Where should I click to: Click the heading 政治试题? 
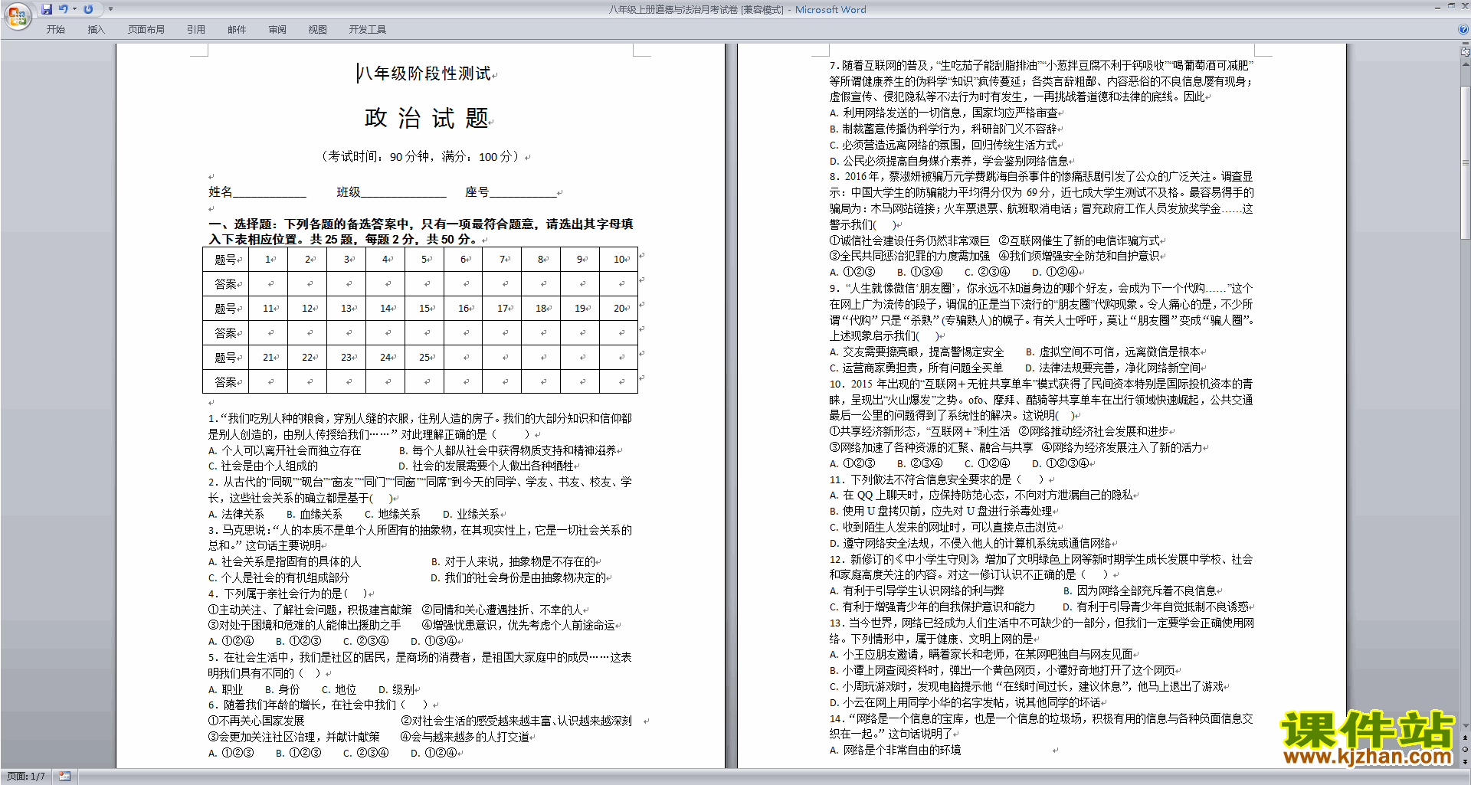point(427,118)
